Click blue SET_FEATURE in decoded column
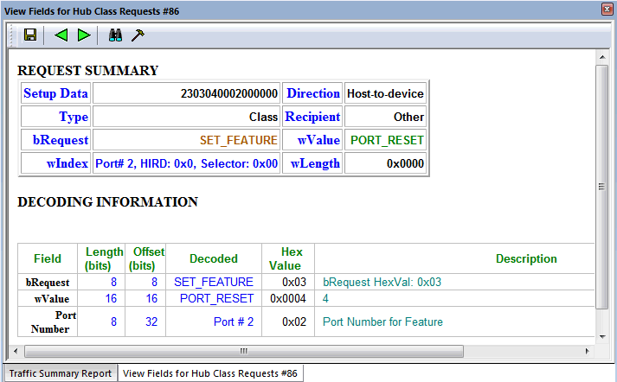The width and height of the screenshot is (617, 382). pyautogui.click(x=214, y=282)
